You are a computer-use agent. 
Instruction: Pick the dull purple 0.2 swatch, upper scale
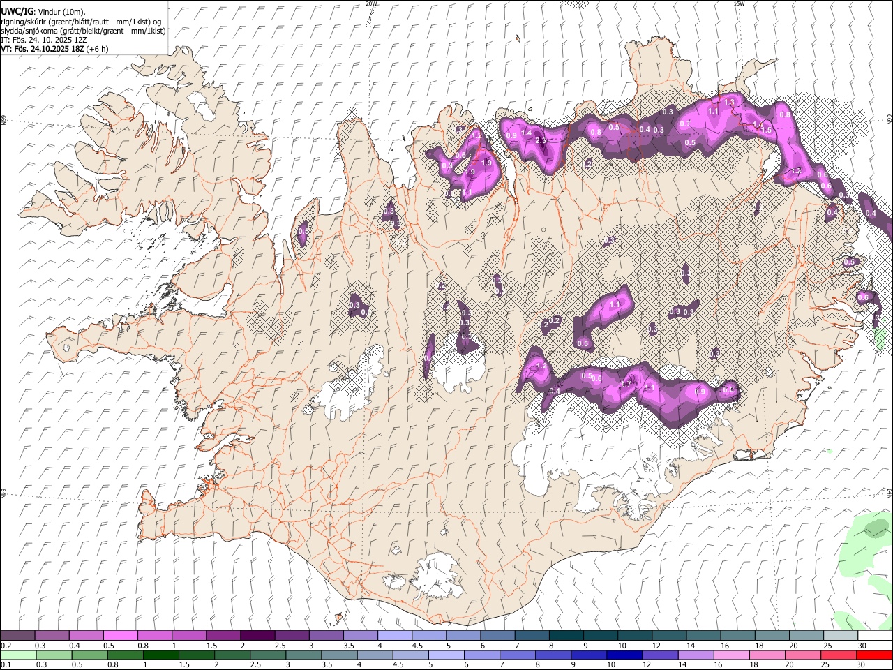click(17, 636)
